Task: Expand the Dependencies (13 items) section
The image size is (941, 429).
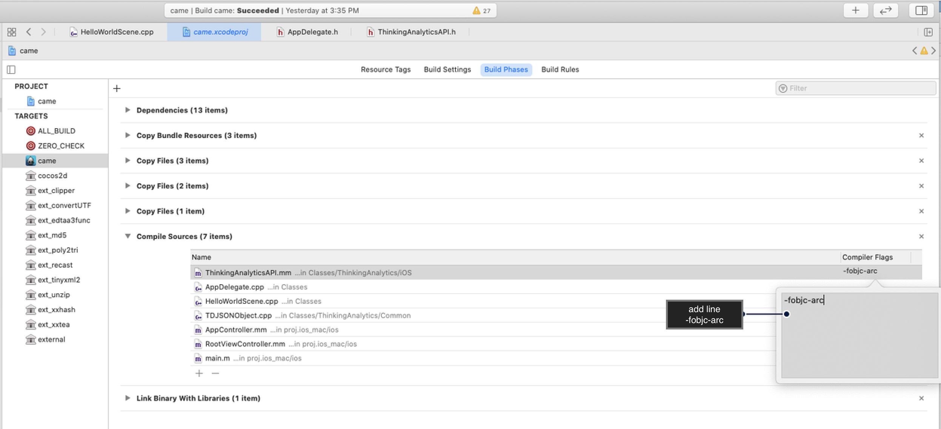Action: point(128,110)
